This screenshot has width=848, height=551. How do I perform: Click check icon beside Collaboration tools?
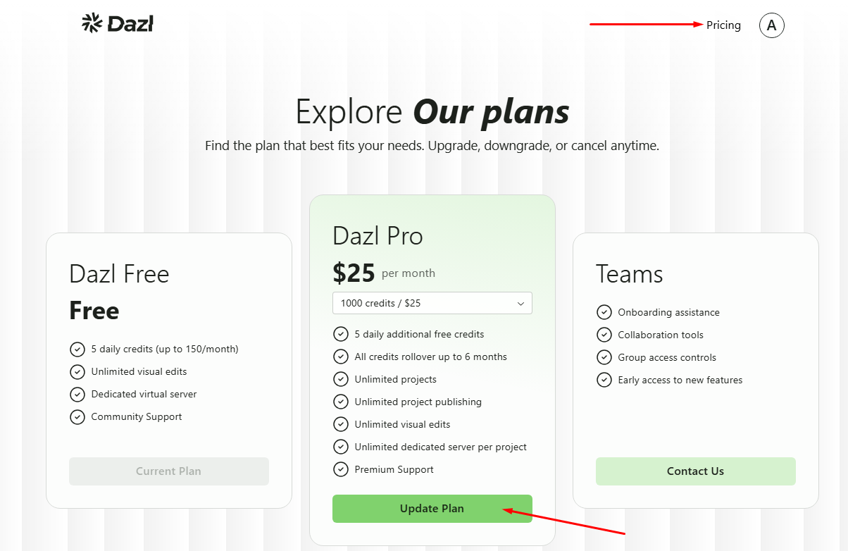[x=604, y=335]
